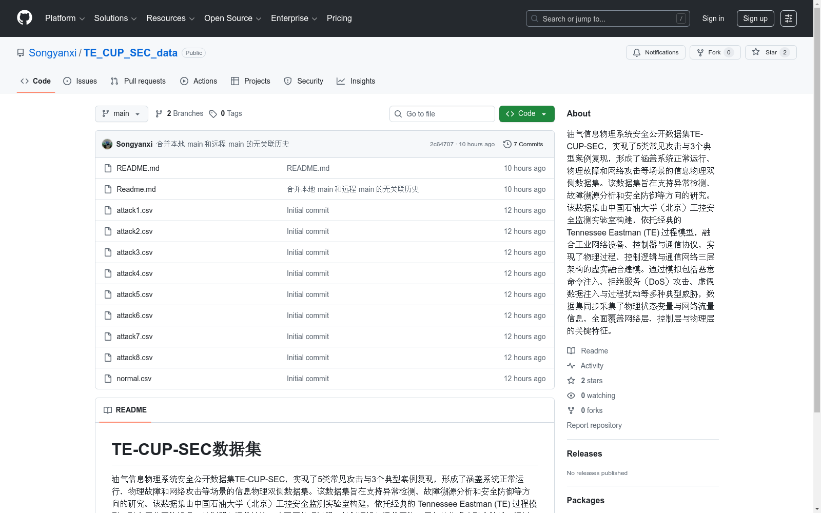This screenshot has width=821, height=513.
Task: Expand the Open Source menu
Action: [x=233, y=18]
